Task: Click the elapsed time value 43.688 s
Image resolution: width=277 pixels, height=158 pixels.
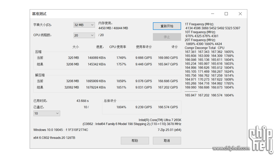Action: (x=83, y=101)
